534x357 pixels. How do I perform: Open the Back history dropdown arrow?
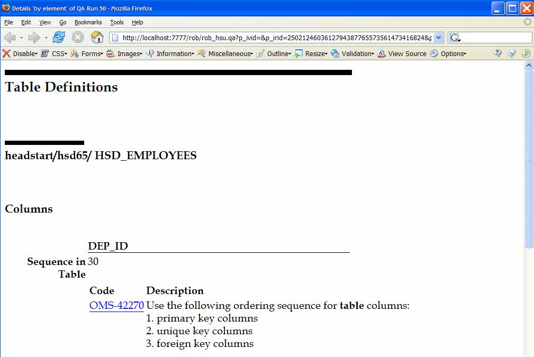[x=21, y=38]
